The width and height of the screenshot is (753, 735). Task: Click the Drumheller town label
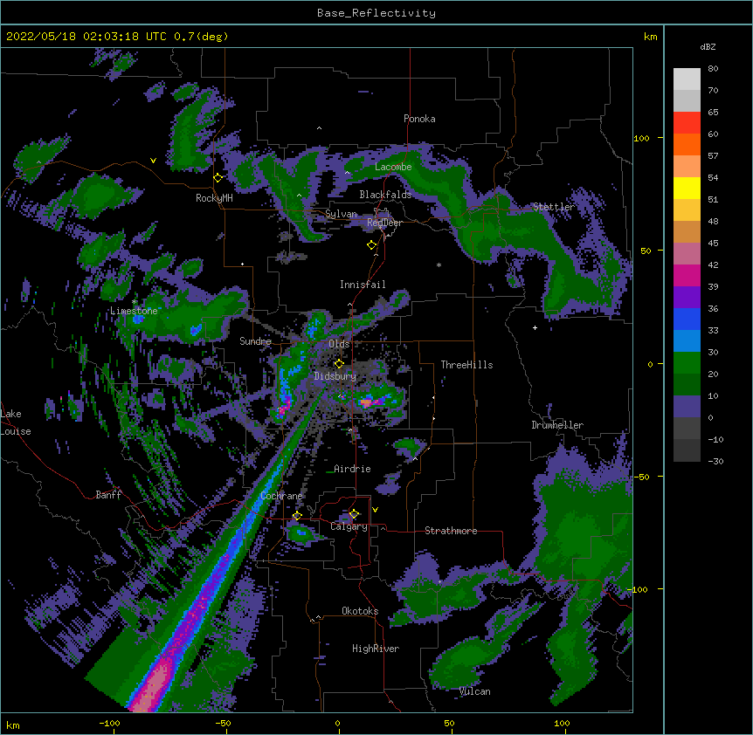click(557, 425)
